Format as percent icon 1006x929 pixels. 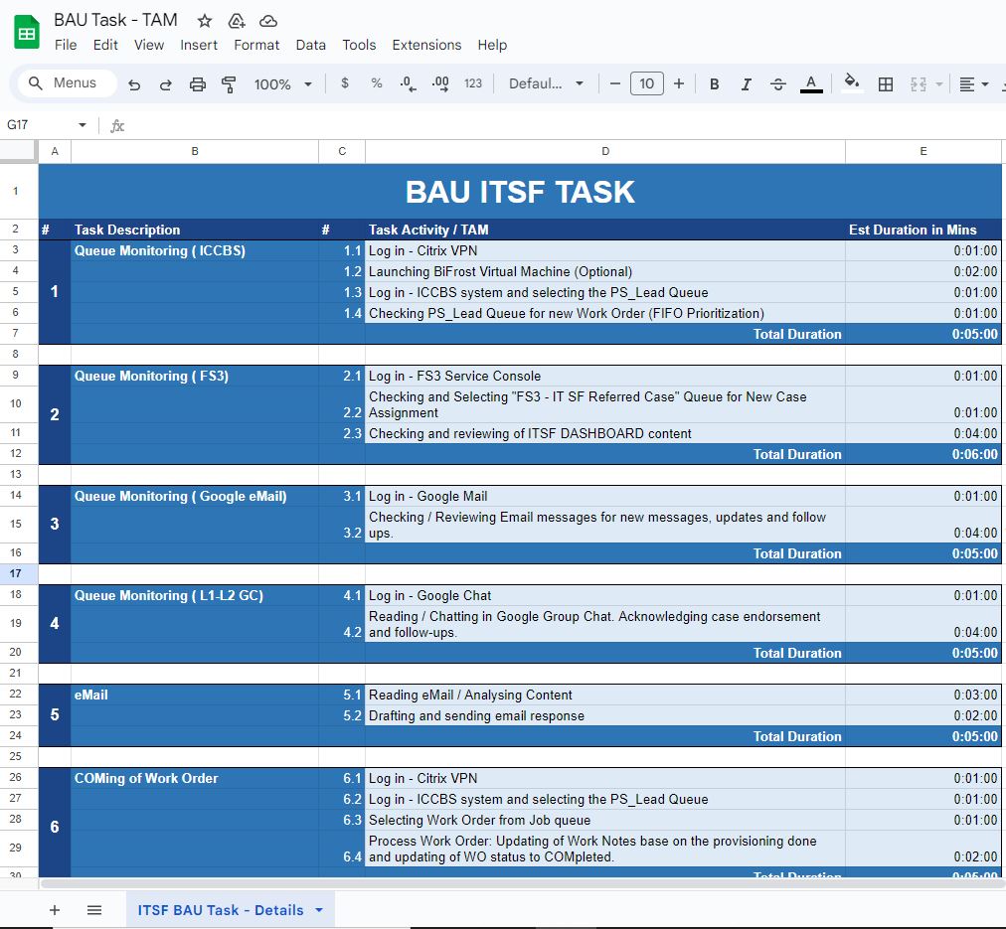coord(377,83)
